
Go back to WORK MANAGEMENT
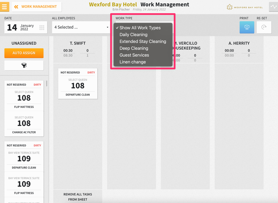(x=37, y=7)
